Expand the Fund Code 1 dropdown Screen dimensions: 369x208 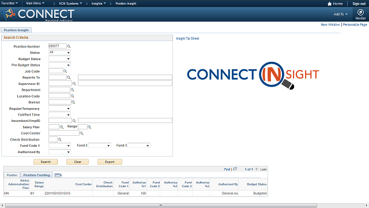pyautogui.click(x=59, y=146)
